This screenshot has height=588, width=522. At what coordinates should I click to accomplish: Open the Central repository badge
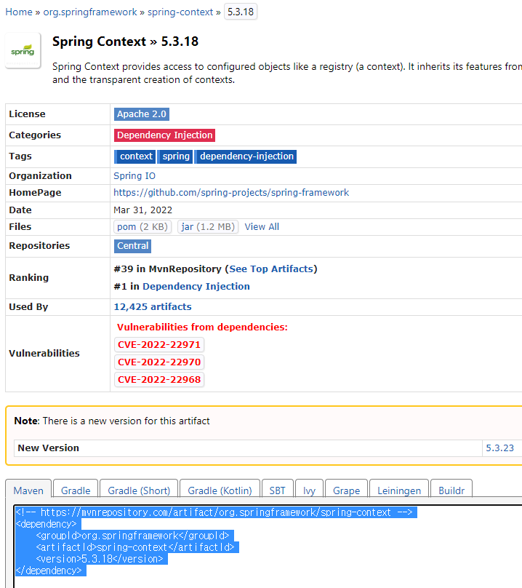[x=132, y=246]
